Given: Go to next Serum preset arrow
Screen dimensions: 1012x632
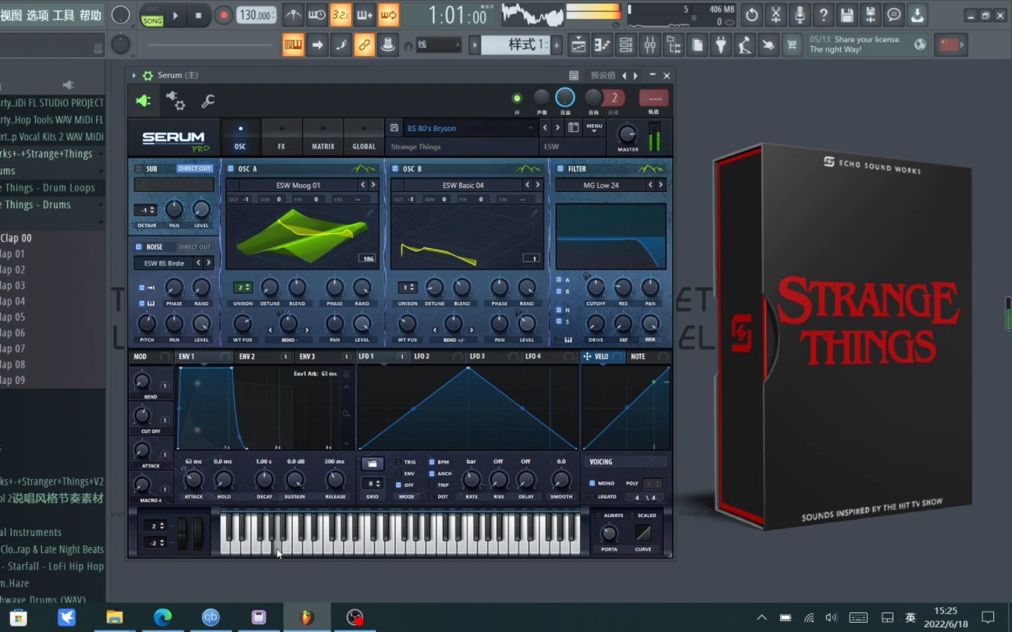Looking at the screenshot, I should pyautogui.click(x=558, y=128).
